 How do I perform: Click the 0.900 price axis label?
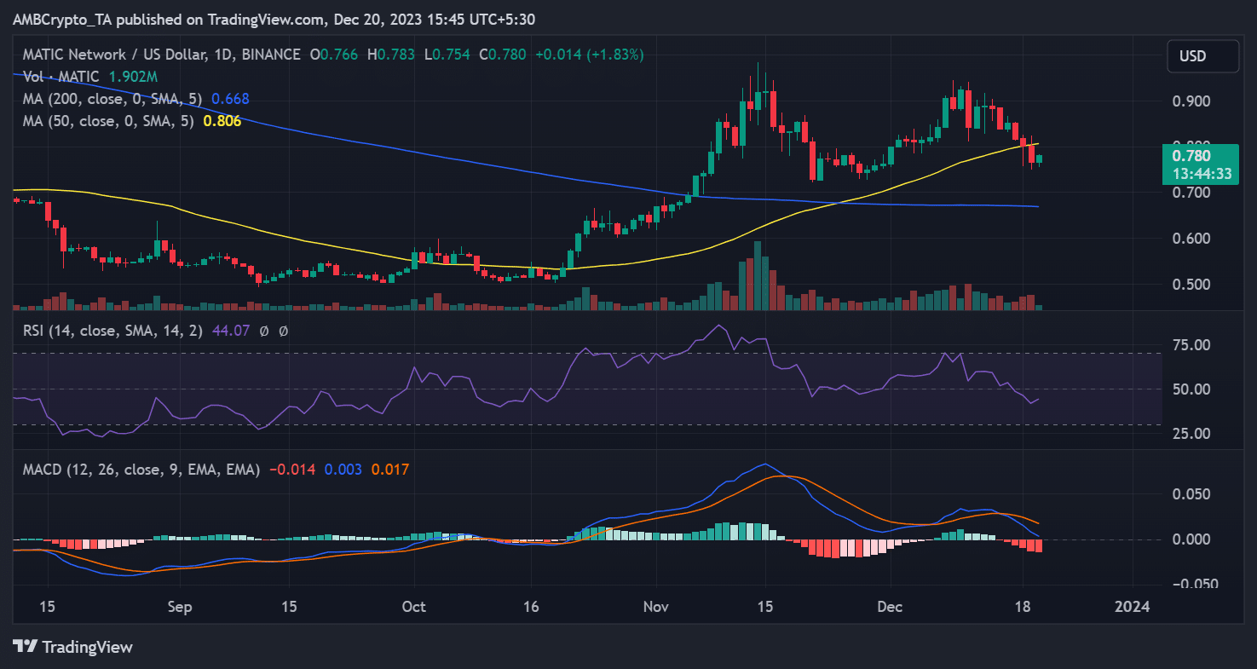[x=1191, y=101]
